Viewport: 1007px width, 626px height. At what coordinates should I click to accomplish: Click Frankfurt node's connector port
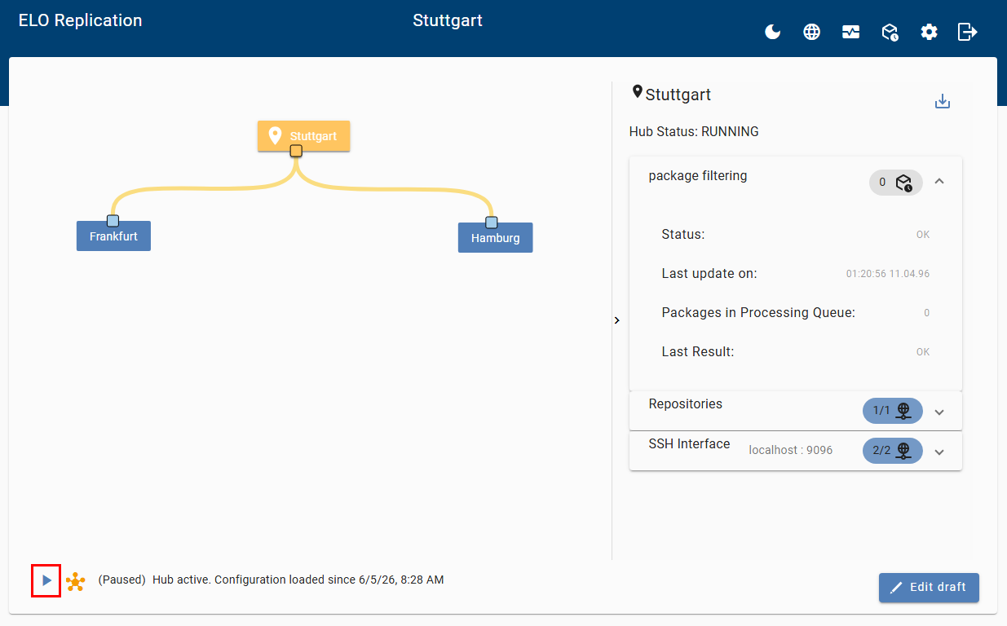[113, 221]
